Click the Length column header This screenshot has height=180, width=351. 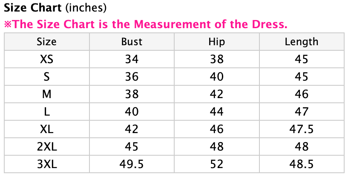(x=301, y=42)
